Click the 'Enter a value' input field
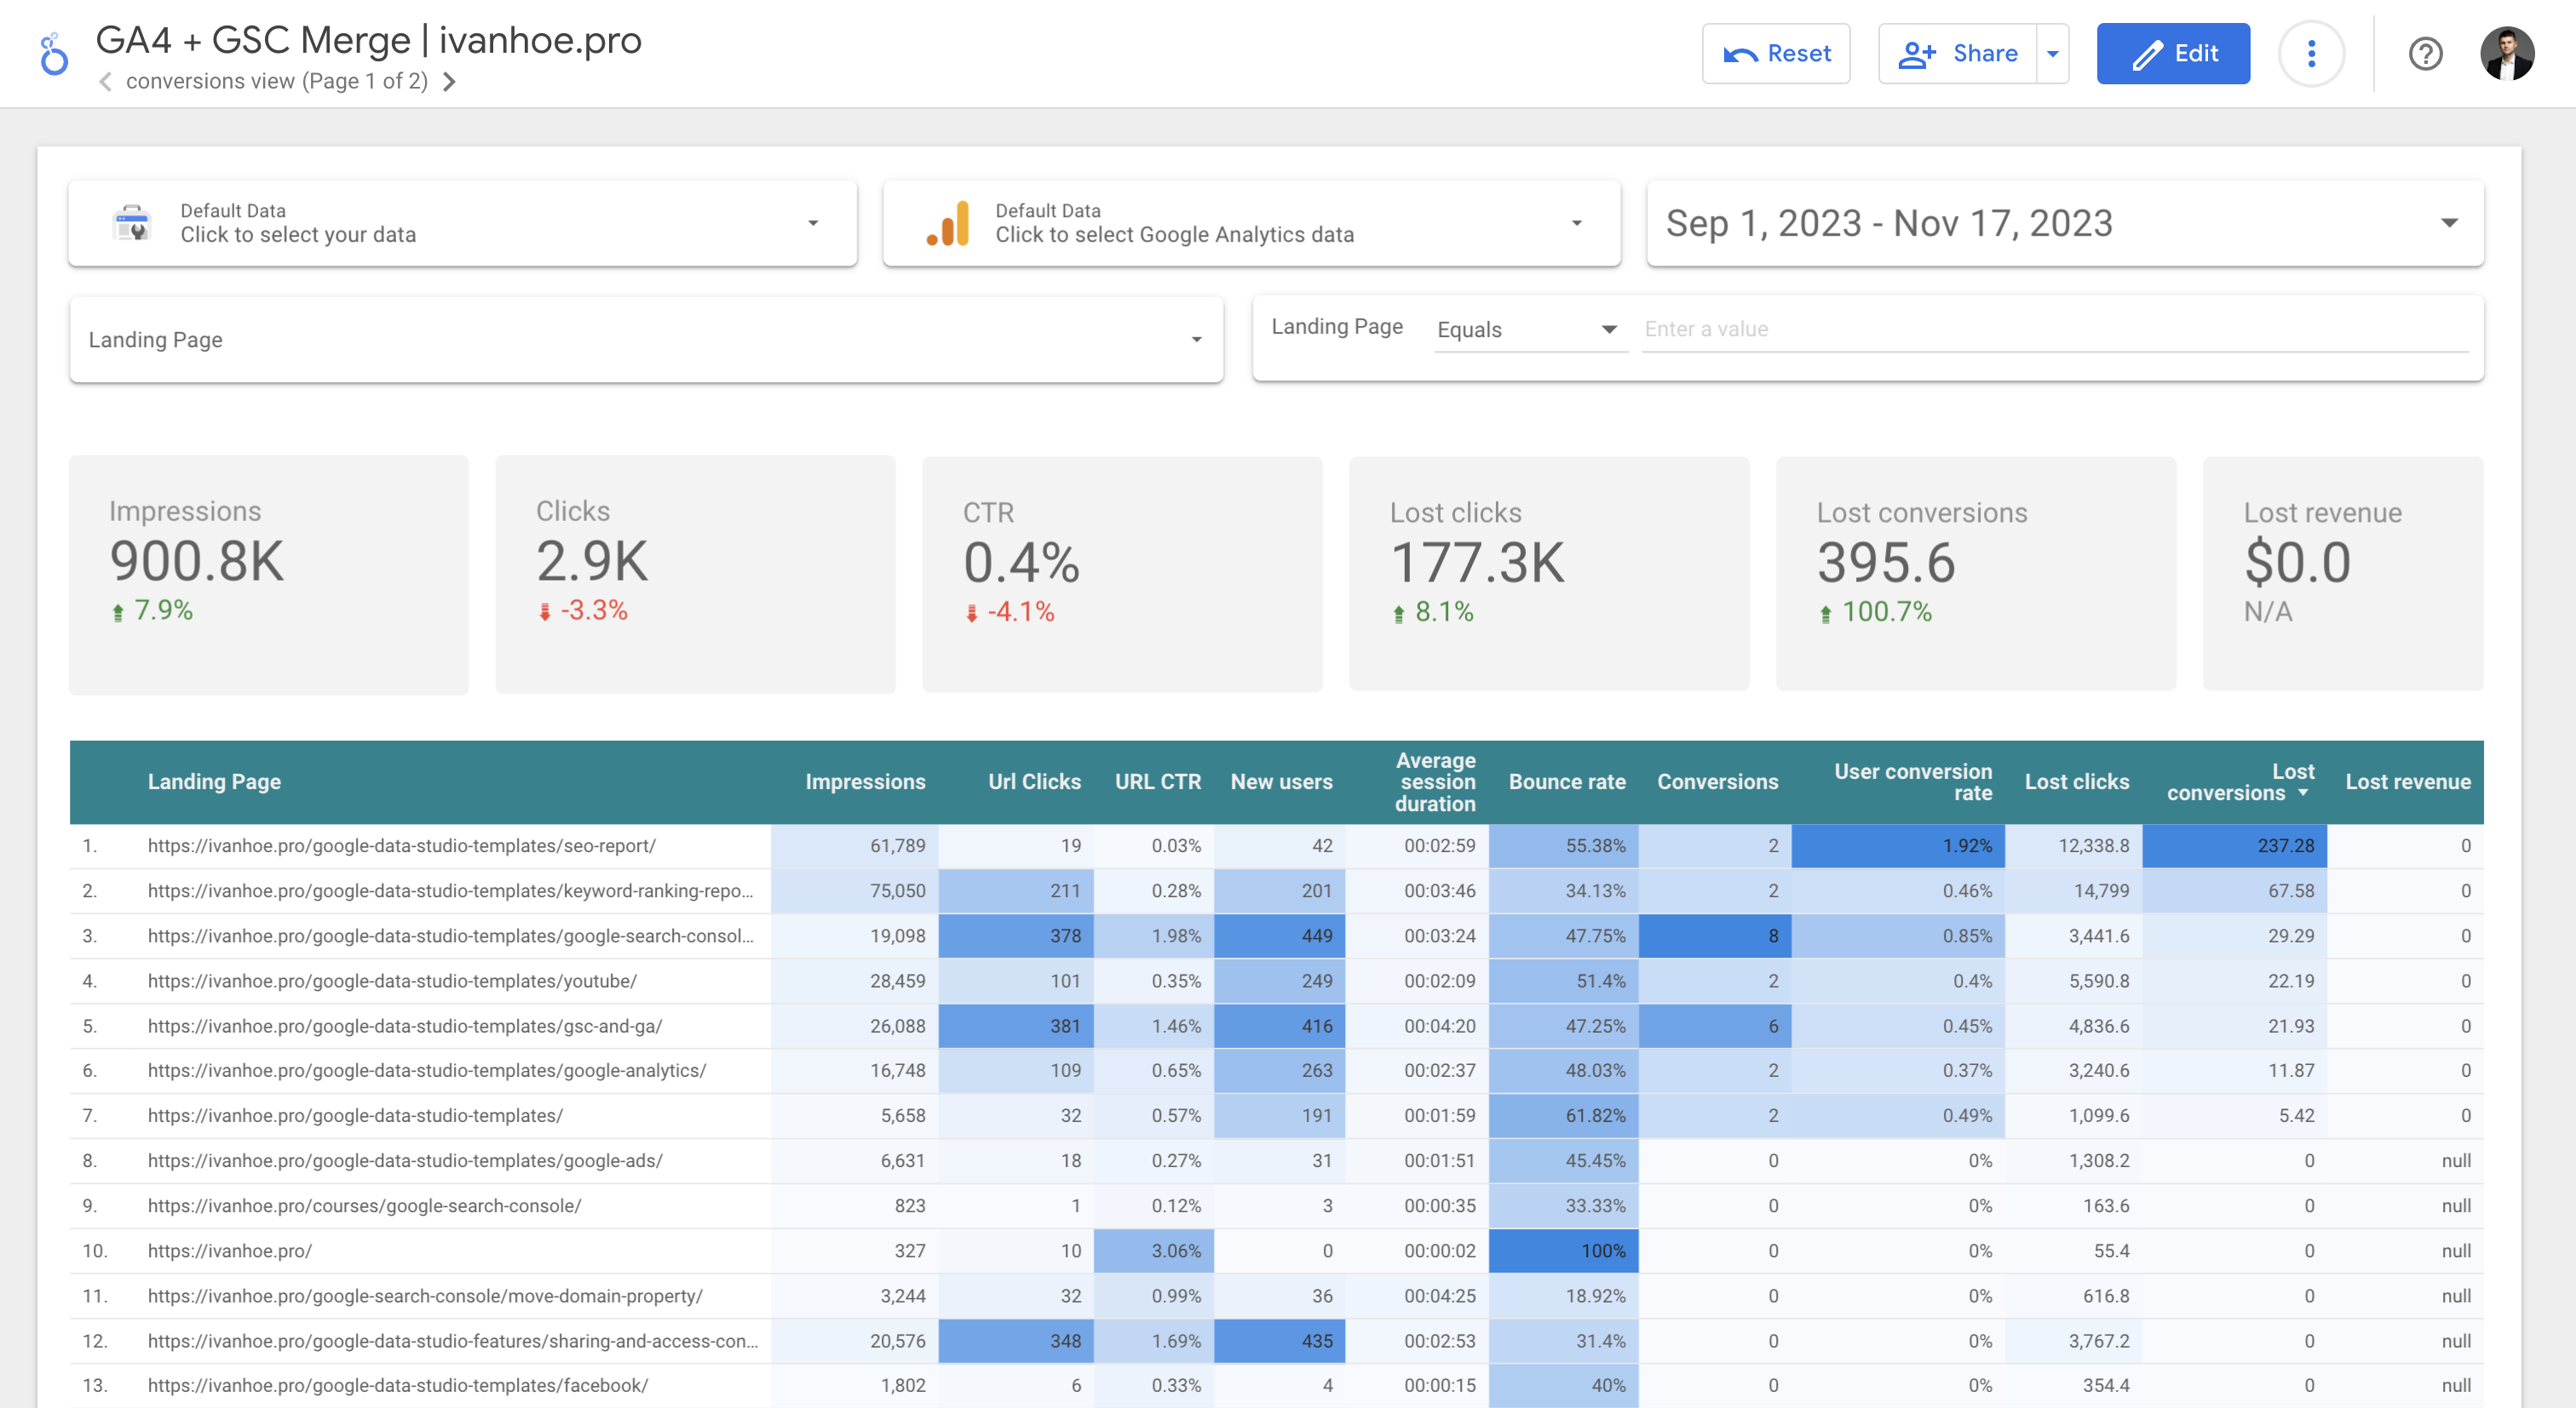 click(2055, 329)
